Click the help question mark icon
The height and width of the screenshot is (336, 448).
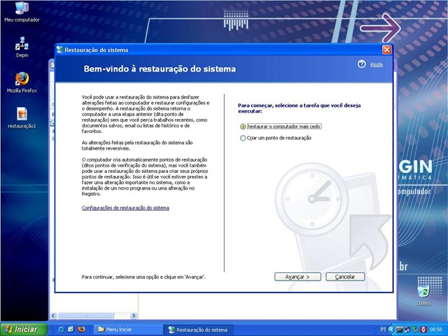(x=361, y=64)
